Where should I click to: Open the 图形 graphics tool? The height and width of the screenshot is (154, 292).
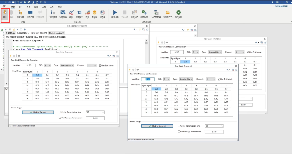71,13
